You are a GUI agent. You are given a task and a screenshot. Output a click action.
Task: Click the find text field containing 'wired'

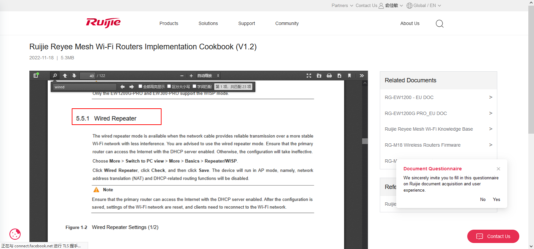pyautogui.click(x=85, y=87)
